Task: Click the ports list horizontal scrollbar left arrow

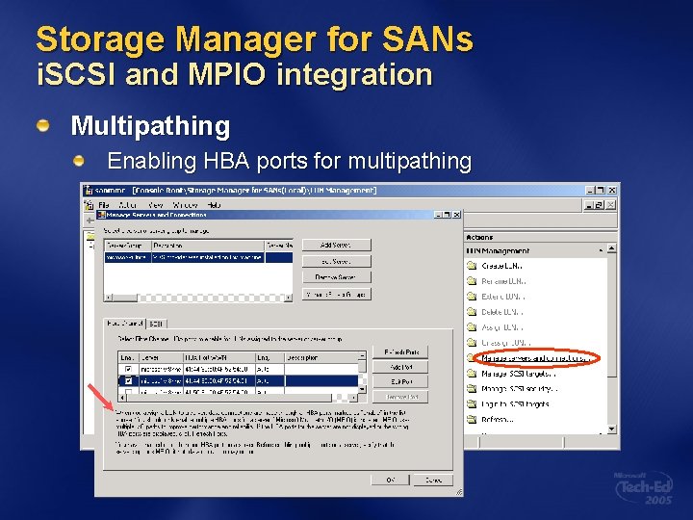Action: coord(122,398)
